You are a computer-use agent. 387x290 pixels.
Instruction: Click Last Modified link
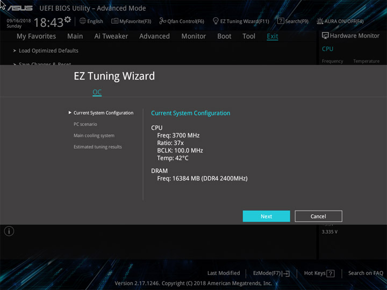point(224,273)
